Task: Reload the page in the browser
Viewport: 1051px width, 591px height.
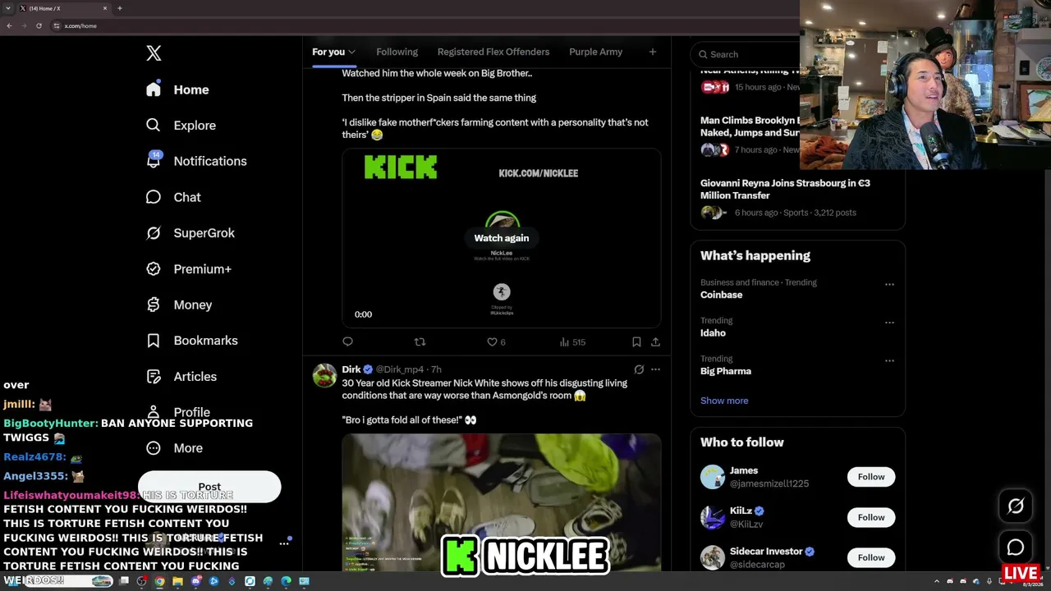Action: tap(39, 25)
